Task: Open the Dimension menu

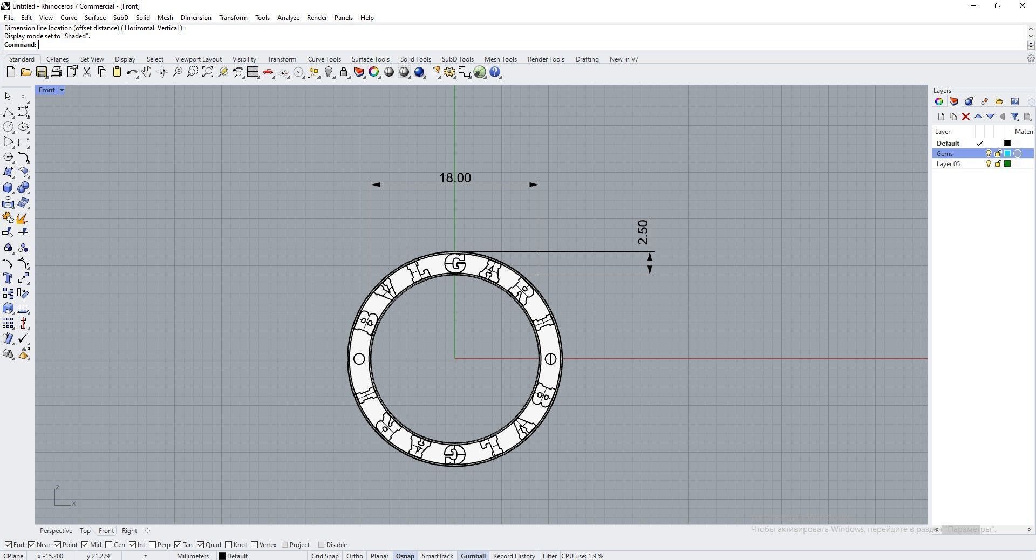Action: pyautogui.click(x=196, y=18)
